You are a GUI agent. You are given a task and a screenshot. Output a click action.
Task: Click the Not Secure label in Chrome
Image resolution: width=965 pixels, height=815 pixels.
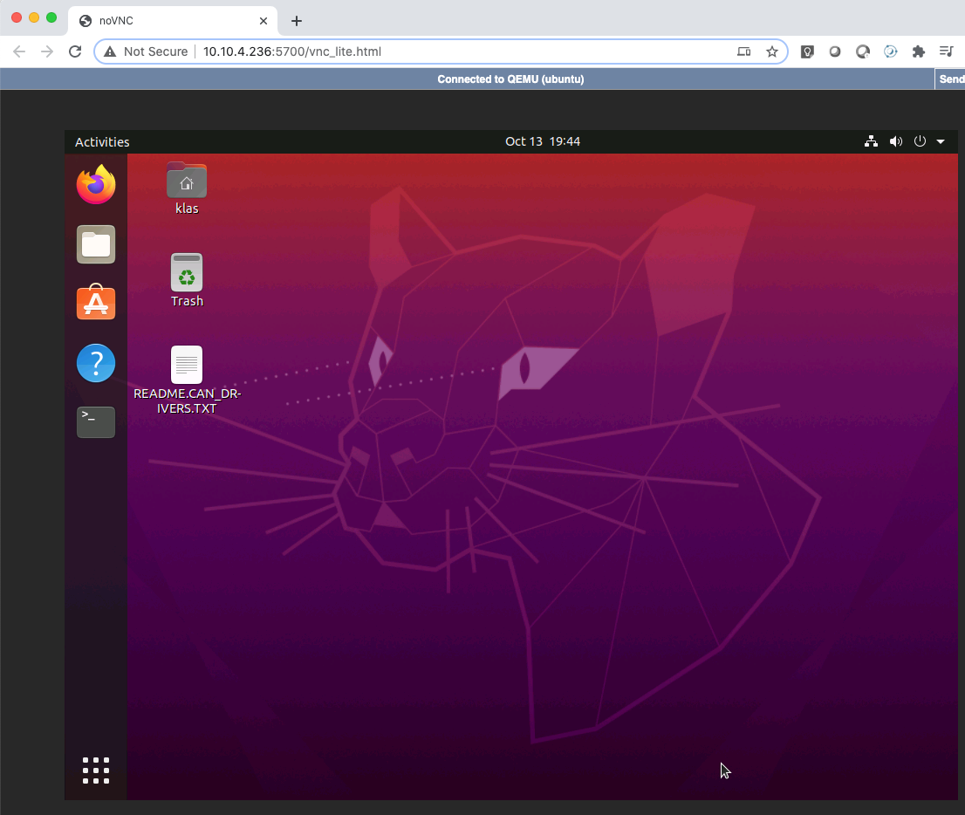coord(154,51)
